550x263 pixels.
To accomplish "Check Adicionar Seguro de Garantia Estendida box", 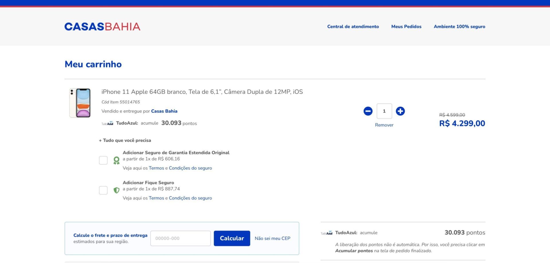I will (x=103, y=160).
